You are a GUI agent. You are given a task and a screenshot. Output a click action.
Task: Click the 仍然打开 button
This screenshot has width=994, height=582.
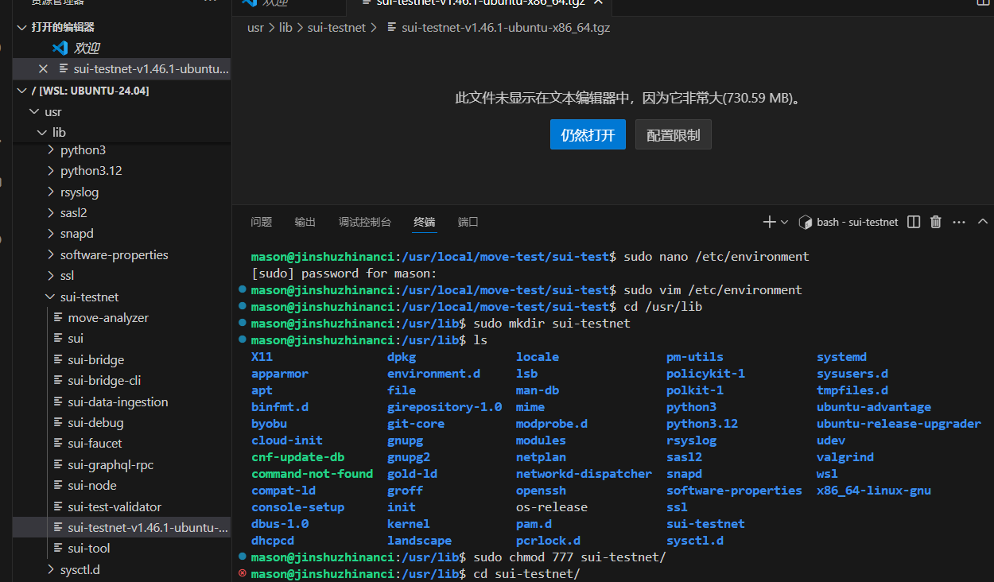click(588, 135)
